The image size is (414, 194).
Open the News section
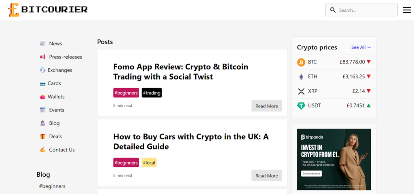[x=55, y=44]
